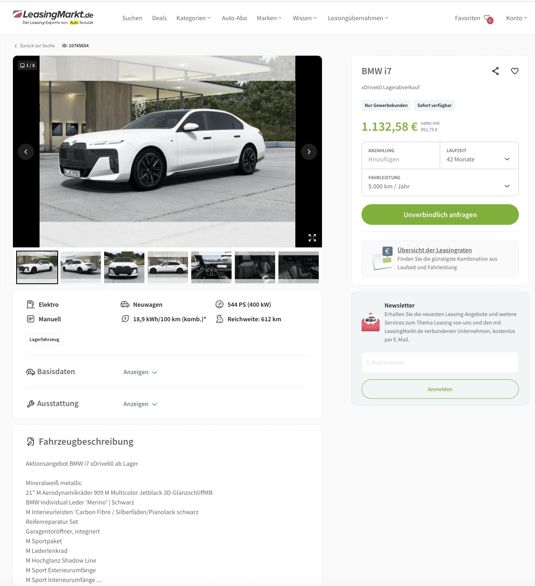Select the front-view car thumbnail

point(124,267)
